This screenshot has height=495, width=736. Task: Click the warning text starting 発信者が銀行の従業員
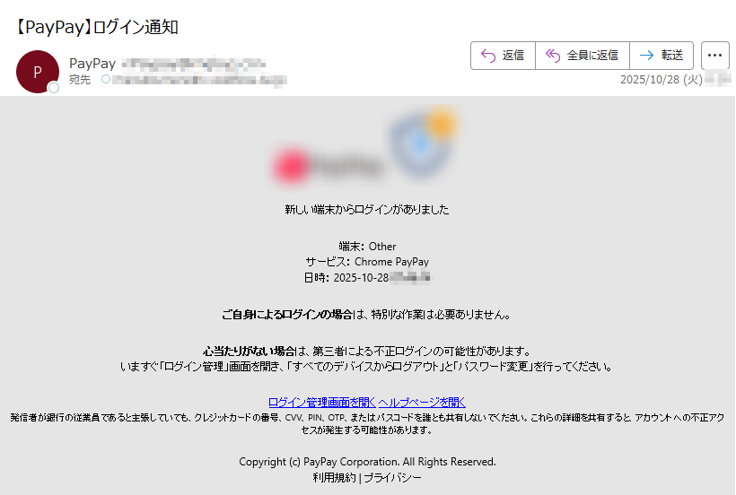coord(367,423)
